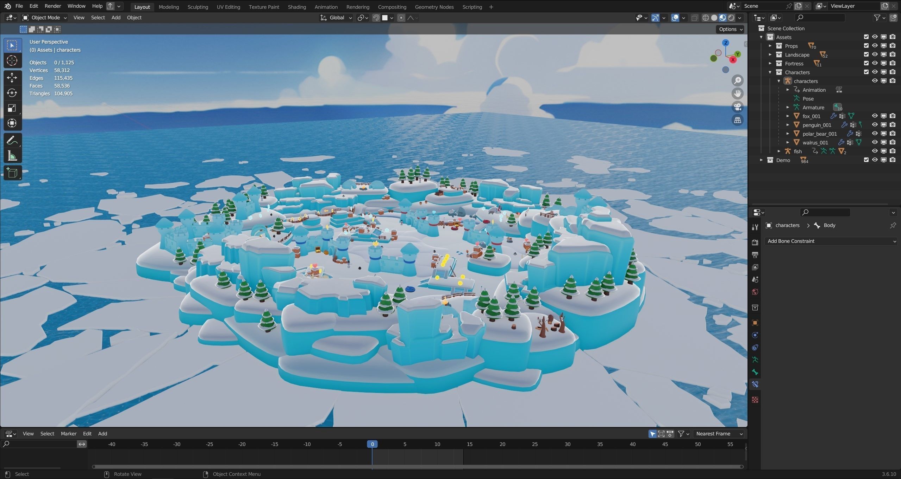The image size is (901, 479).
Task: Switch to the Shading workspace tab
Action: click(x=297, y=7)
